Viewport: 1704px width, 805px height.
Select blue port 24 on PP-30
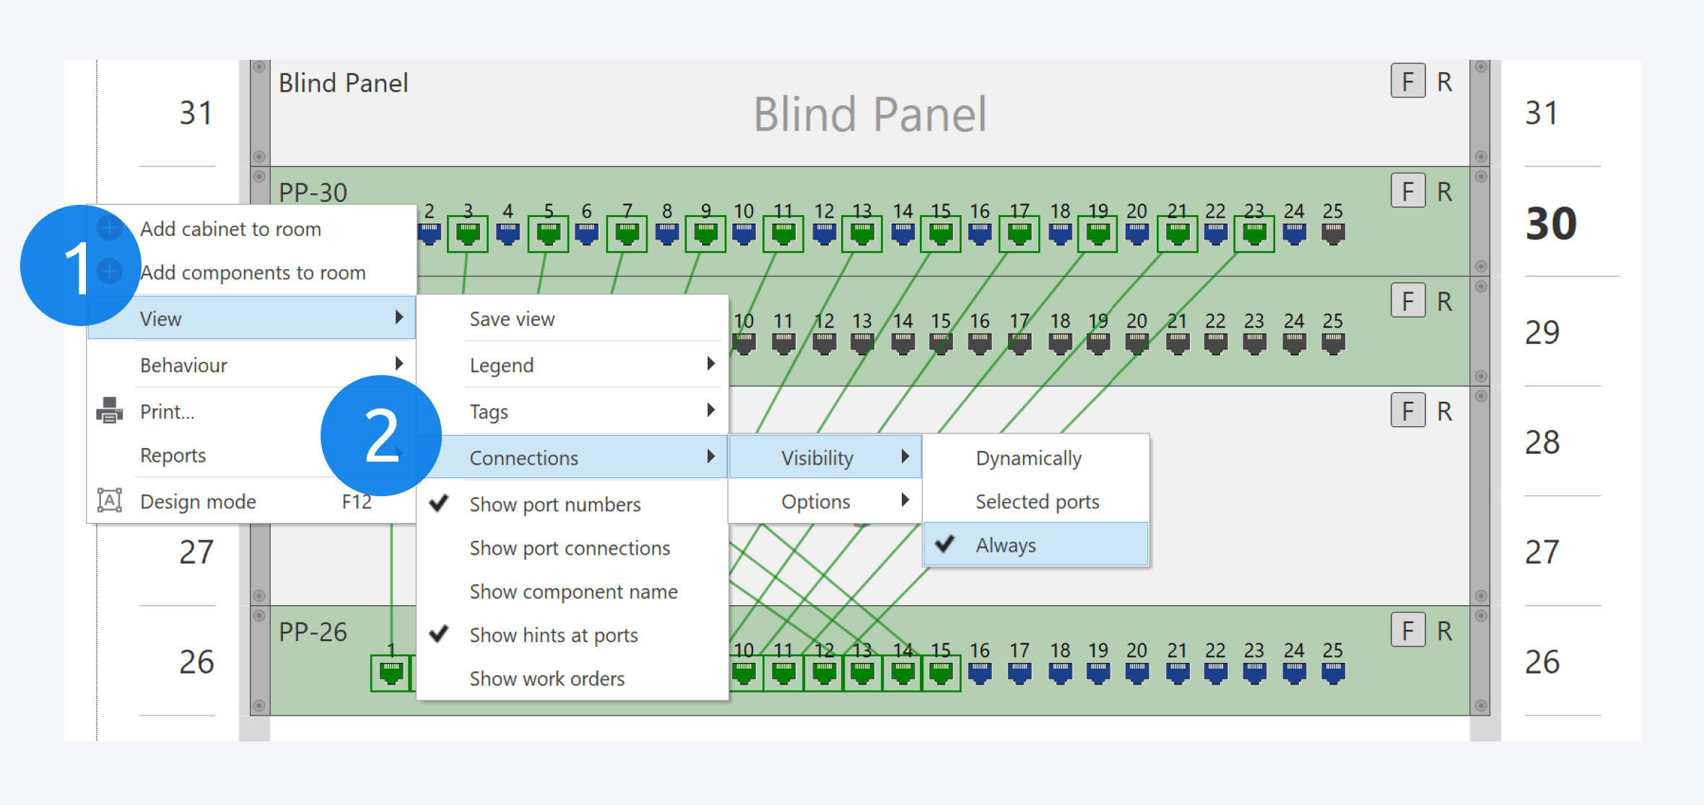1293,234
